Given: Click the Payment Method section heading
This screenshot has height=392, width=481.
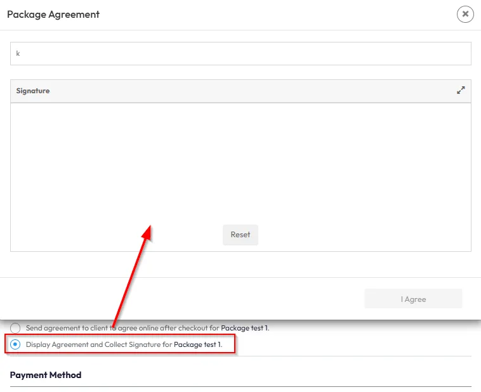Looking at the screenshot, I should point(46,375).
